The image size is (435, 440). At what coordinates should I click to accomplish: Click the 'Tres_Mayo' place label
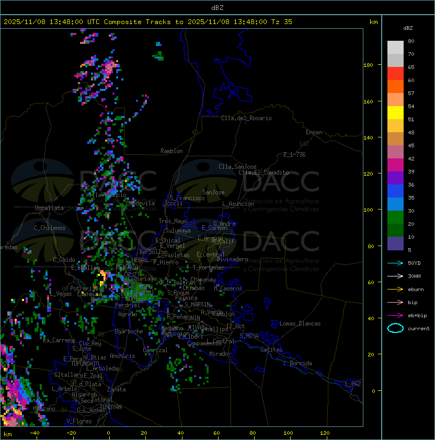(x=173, y=221)
